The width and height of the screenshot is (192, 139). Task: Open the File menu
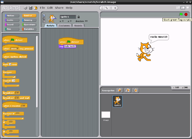(x=42, y=8)
